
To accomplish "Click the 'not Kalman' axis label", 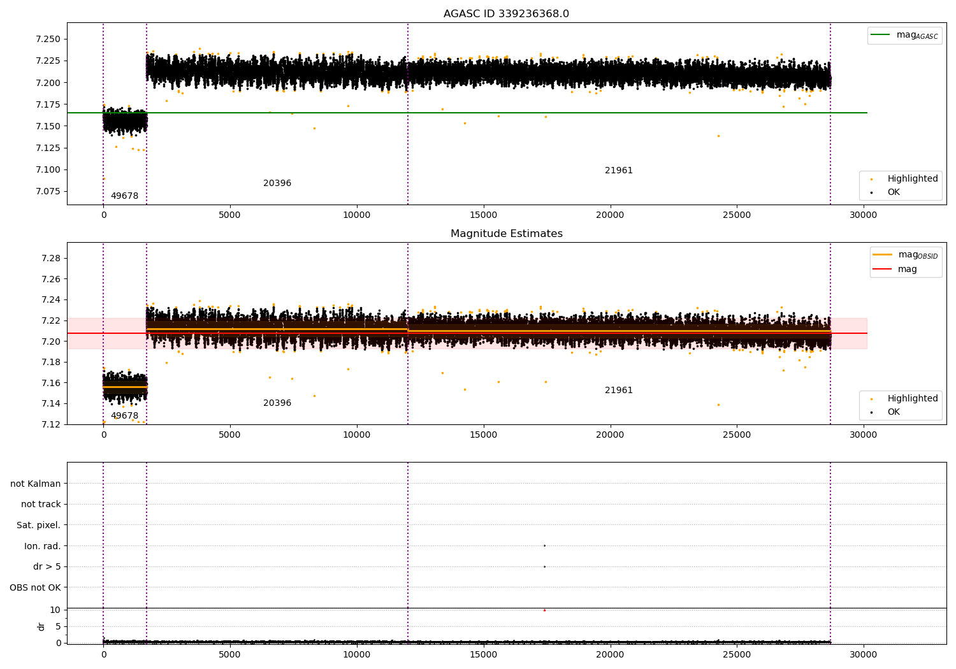I will [x=36, y=484].
